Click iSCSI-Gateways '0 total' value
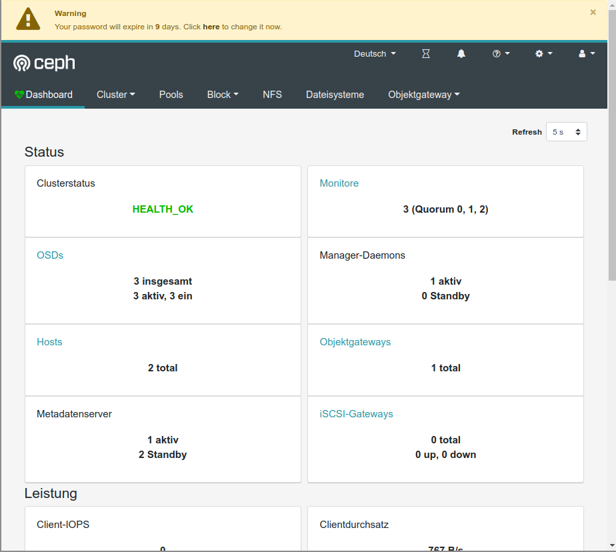The width and height of the screenshot is (616, 552). (445, 440)
